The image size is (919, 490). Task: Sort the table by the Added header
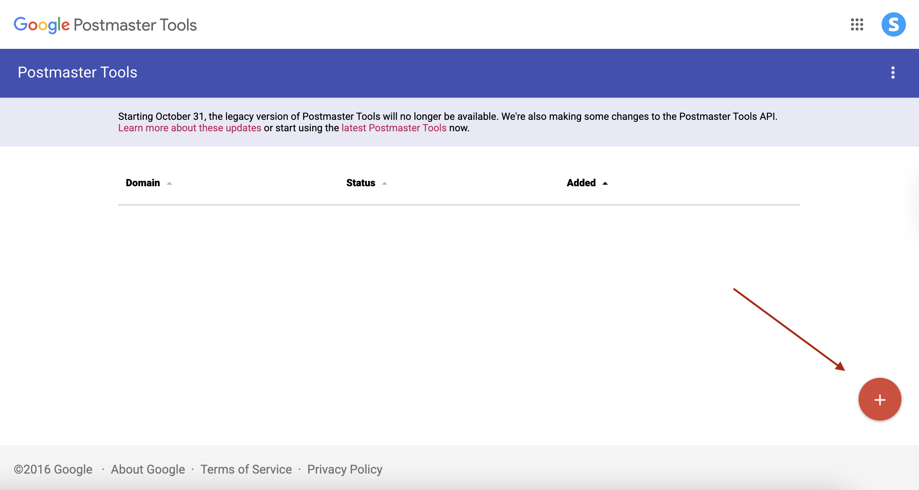click(581, 183)
